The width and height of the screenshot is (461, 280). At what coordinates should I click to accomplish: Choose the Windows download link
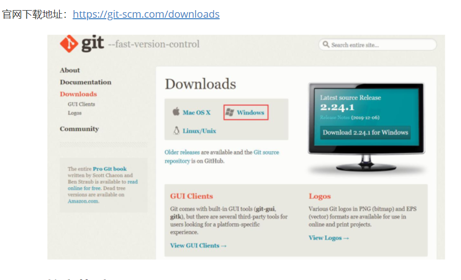(250, 112)
